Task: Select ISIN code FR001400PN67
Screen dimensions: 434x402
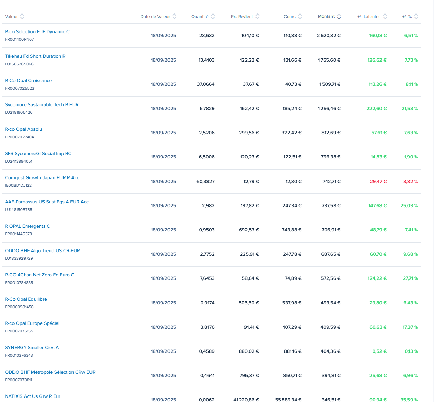Action: point(19,39)
